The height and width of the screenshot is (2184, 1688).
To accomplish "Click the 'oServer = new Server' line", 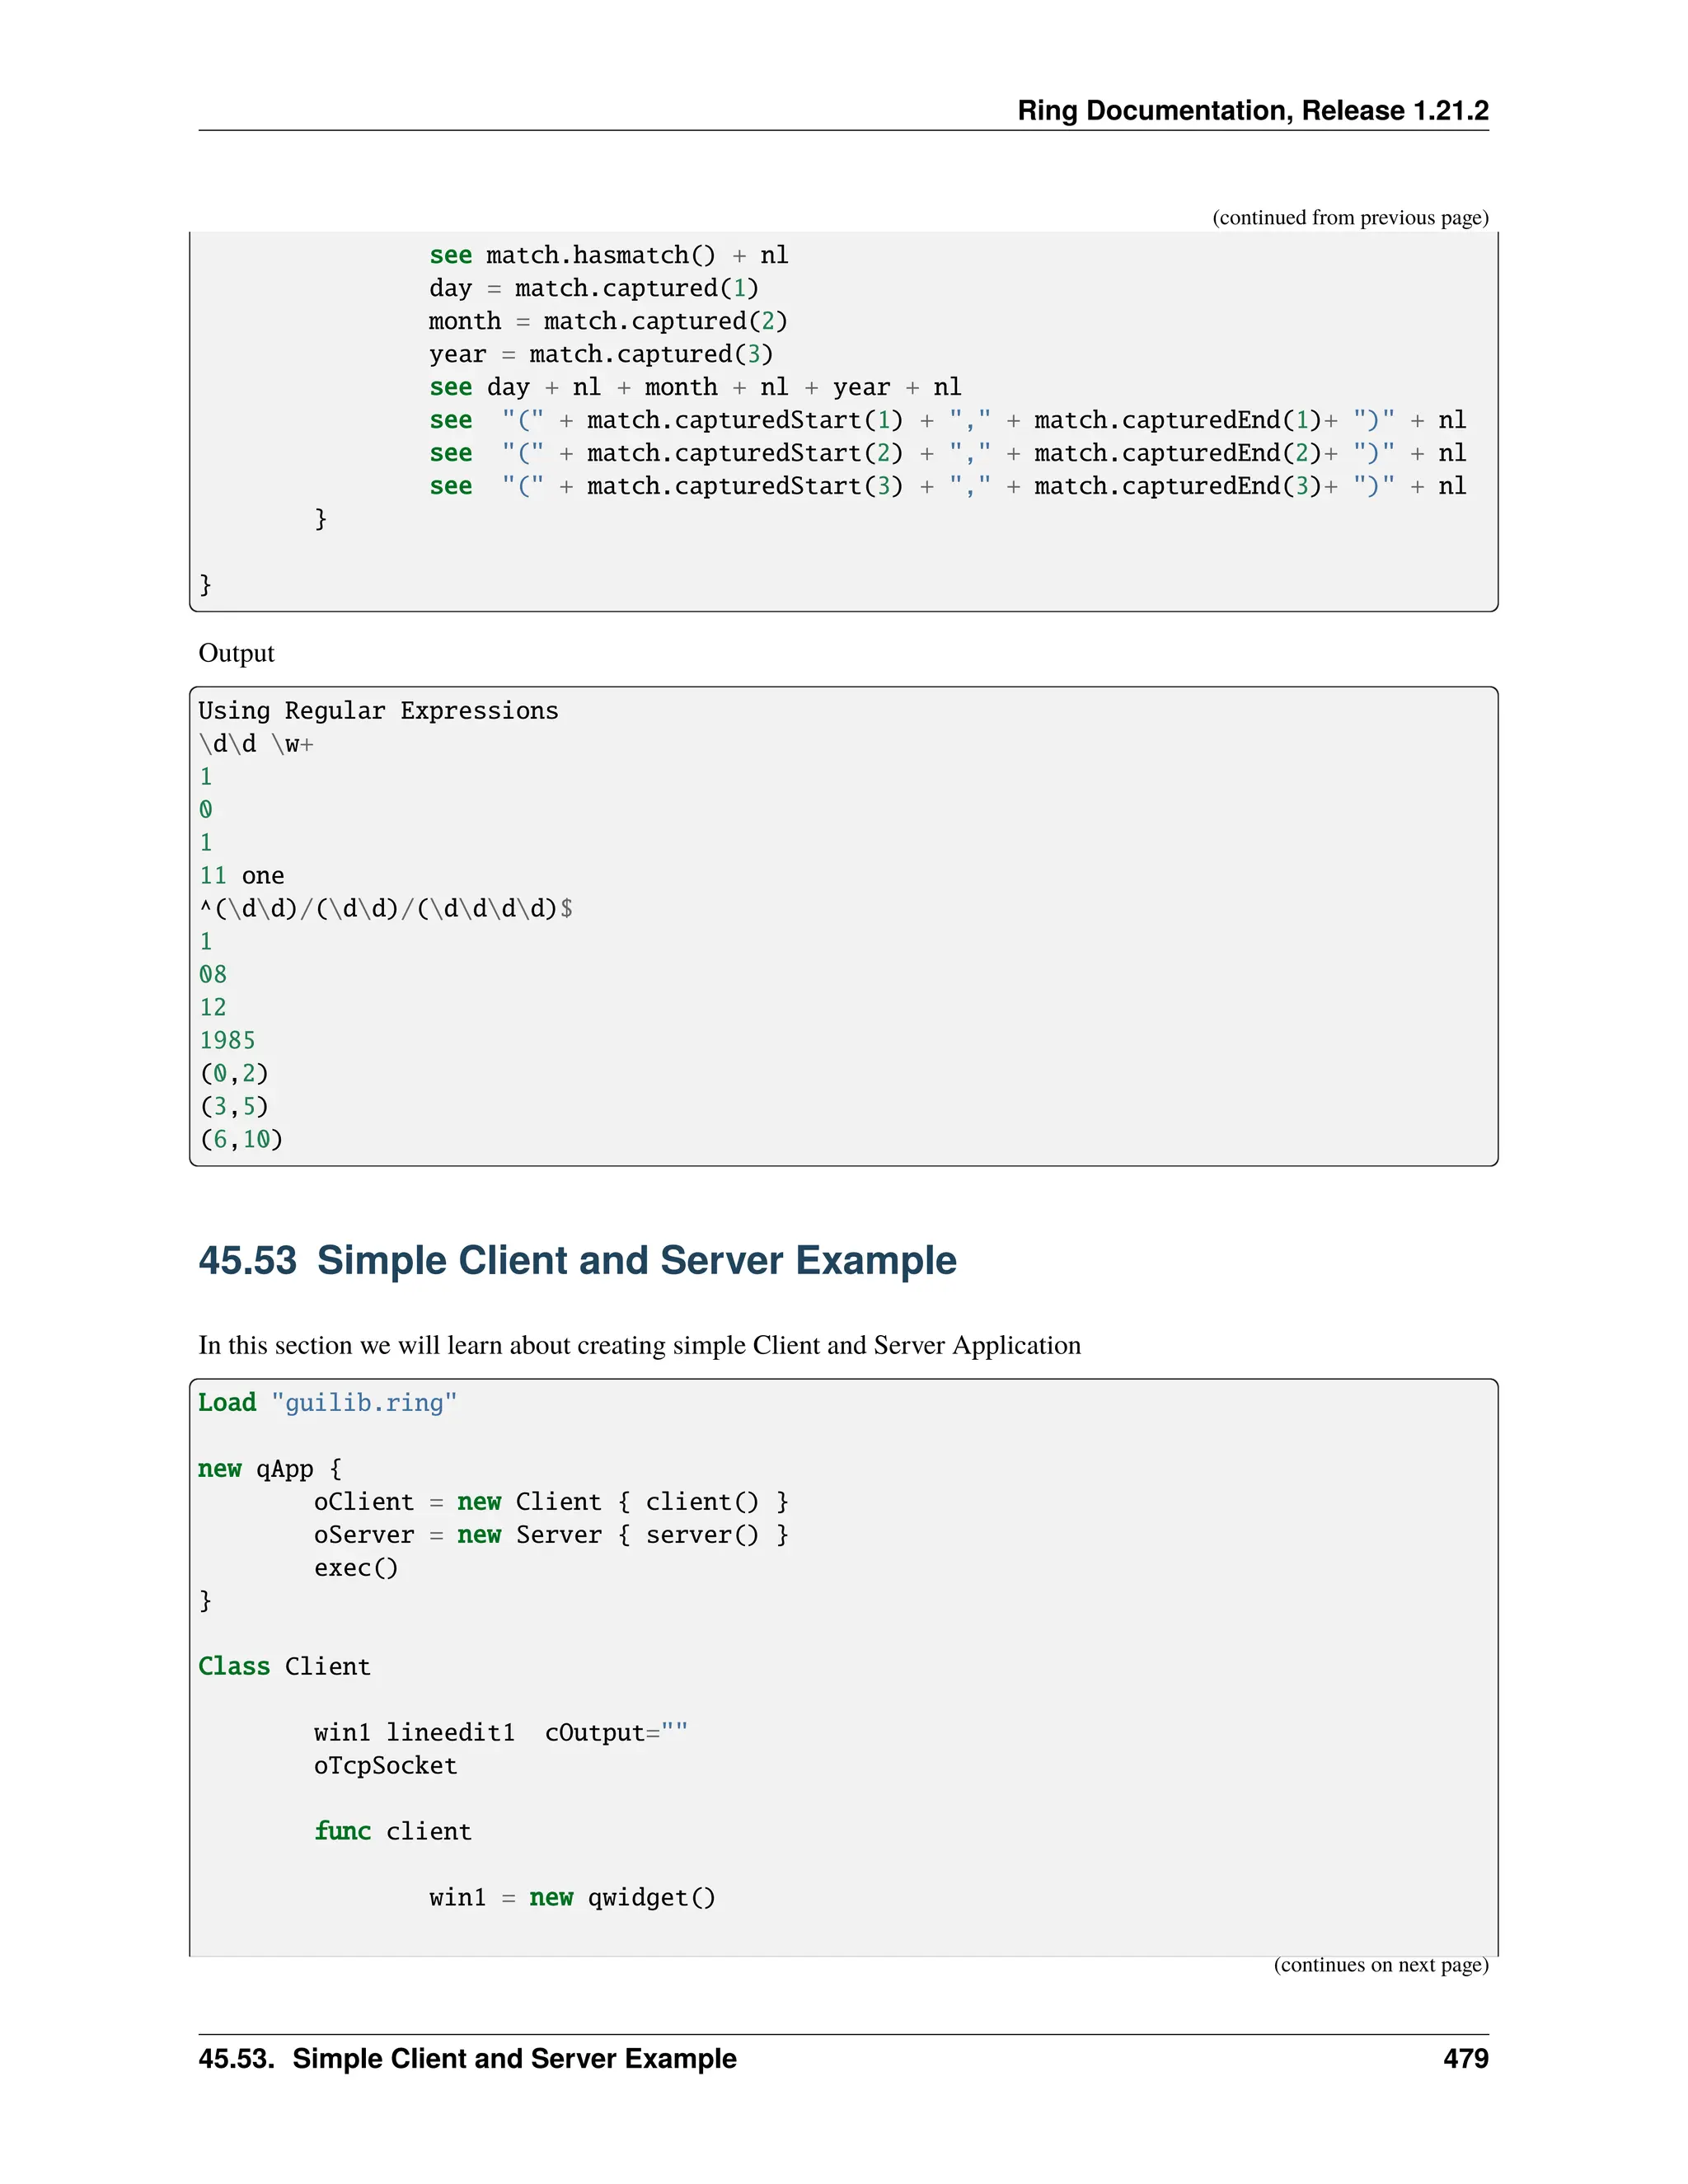I will click(x=550, y=1534).
